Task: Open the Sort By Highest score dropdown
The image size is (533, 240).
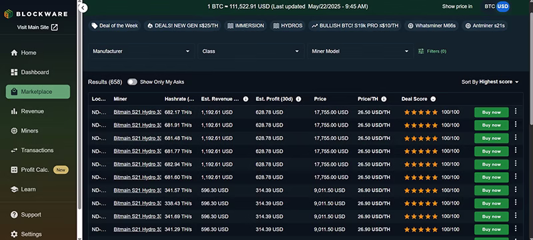Action: pos(490,82)
